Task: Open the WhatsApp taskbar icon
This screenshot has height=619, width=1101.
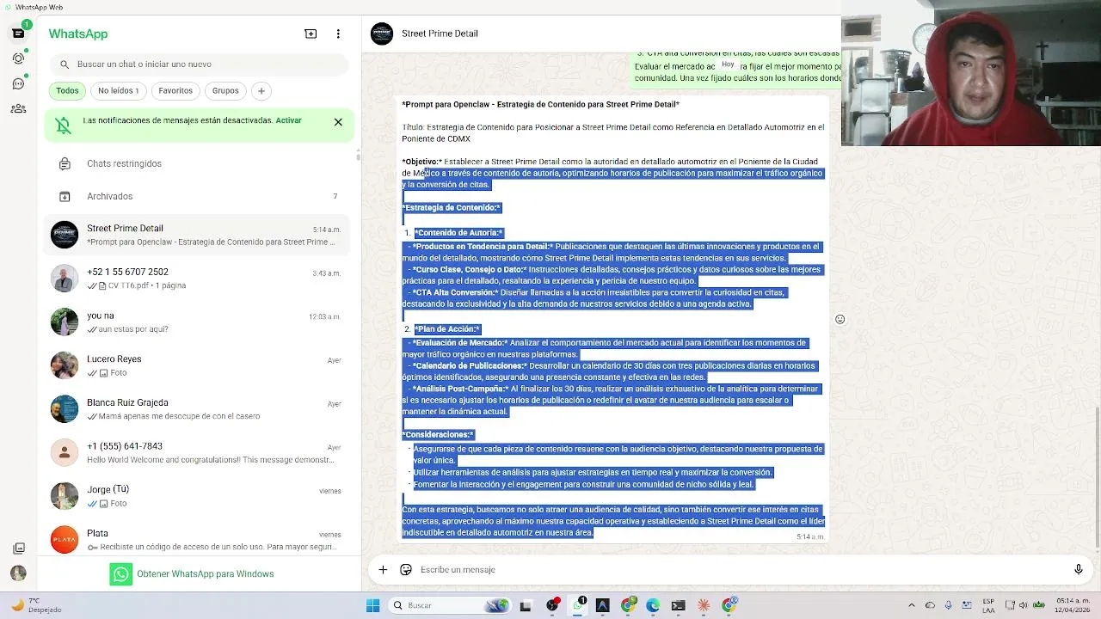Action: point(578,605)
